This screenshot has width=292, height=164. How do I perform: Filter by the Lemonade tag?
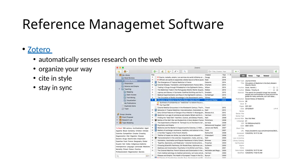coord(138,147)
